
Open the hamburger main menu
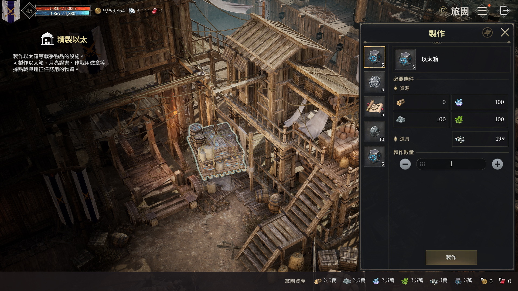[482, 11]
